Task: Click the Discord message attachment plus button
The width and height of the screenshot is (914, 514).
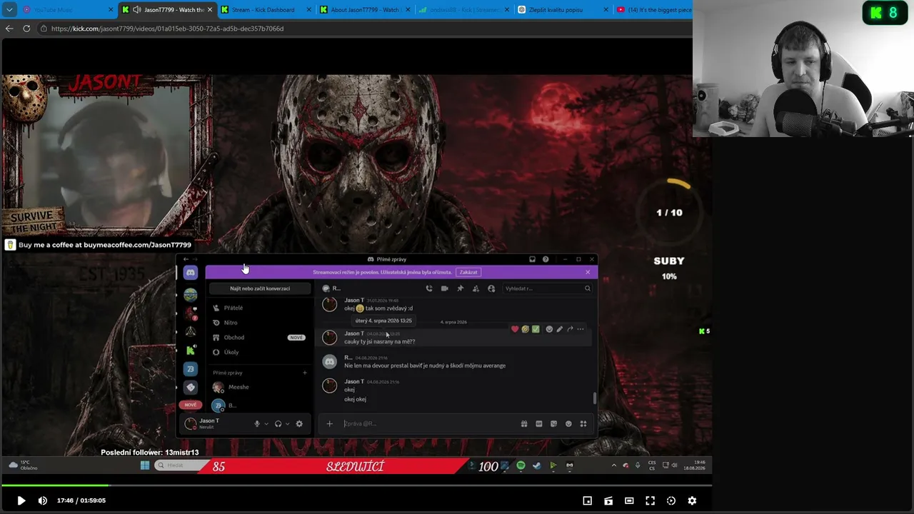Action: click(x=329, y=424)
